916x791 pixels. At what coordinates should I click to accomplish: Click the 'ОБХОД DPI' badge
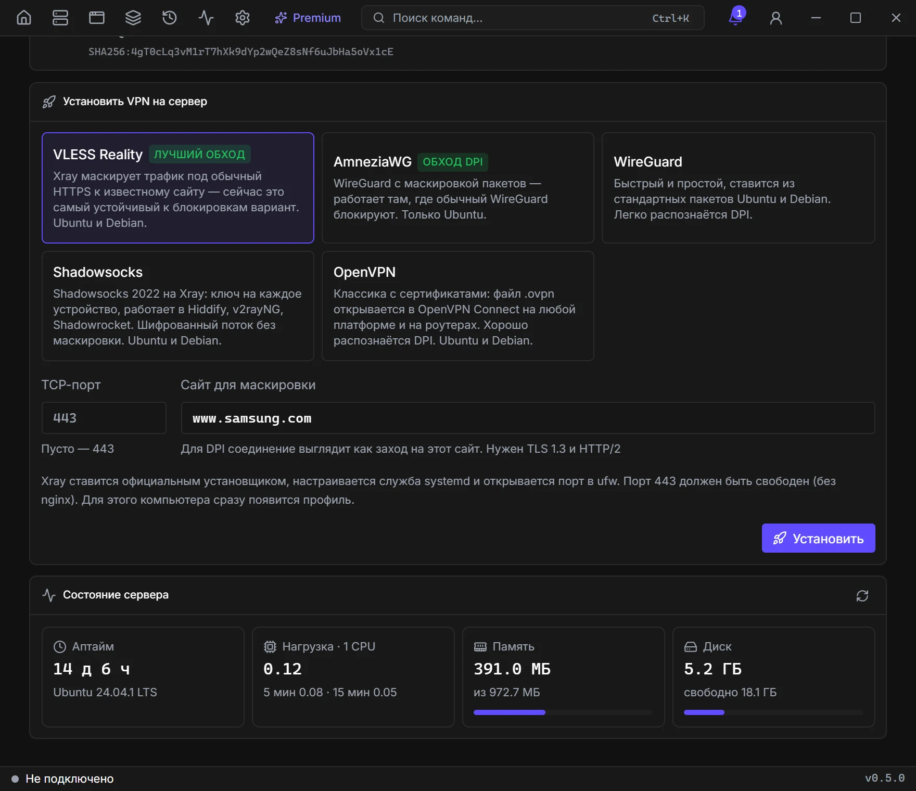tap(453, 162)
